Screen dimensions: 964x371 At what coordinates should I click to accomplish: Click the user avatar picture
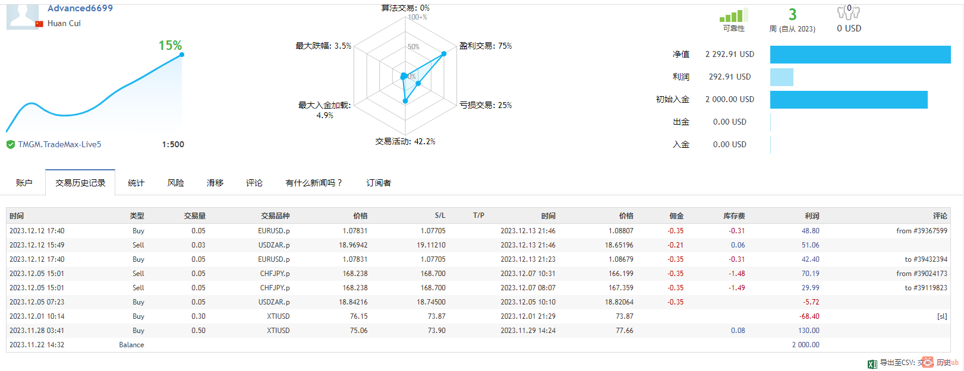point(23,17)
